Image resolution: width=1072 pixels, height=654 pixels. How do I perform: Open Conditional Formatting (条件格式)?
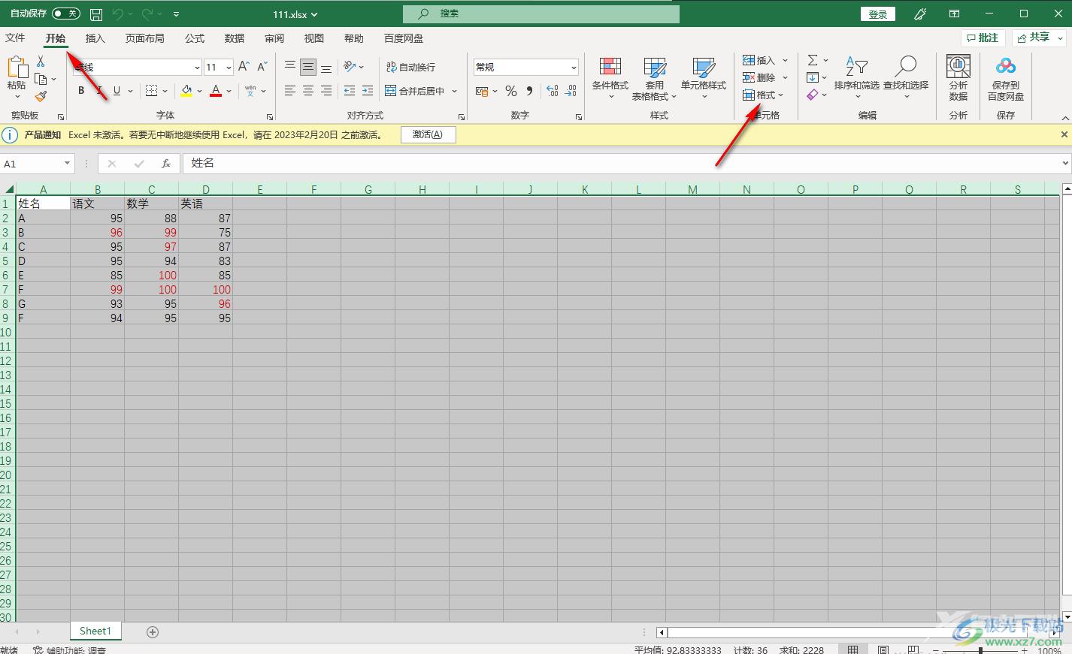coord(610,79)
